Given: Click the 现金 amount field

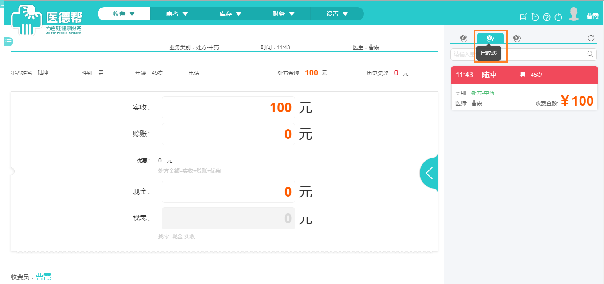Looking at the screenshot, I should [x=229, y=192].
